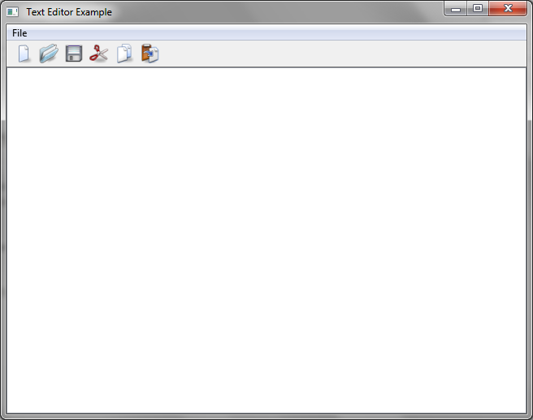Viewport: 533px width, 420px height.
Task: Open a file with the folder icon
Action: click(x=49, y=54)
